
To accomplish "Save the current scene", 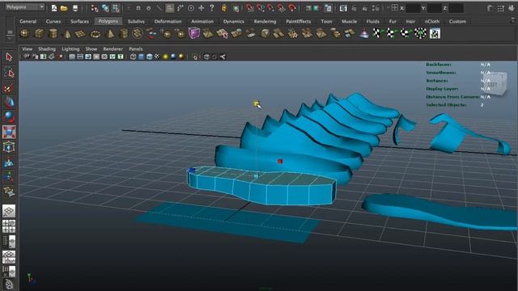I will tap(75, 8).
